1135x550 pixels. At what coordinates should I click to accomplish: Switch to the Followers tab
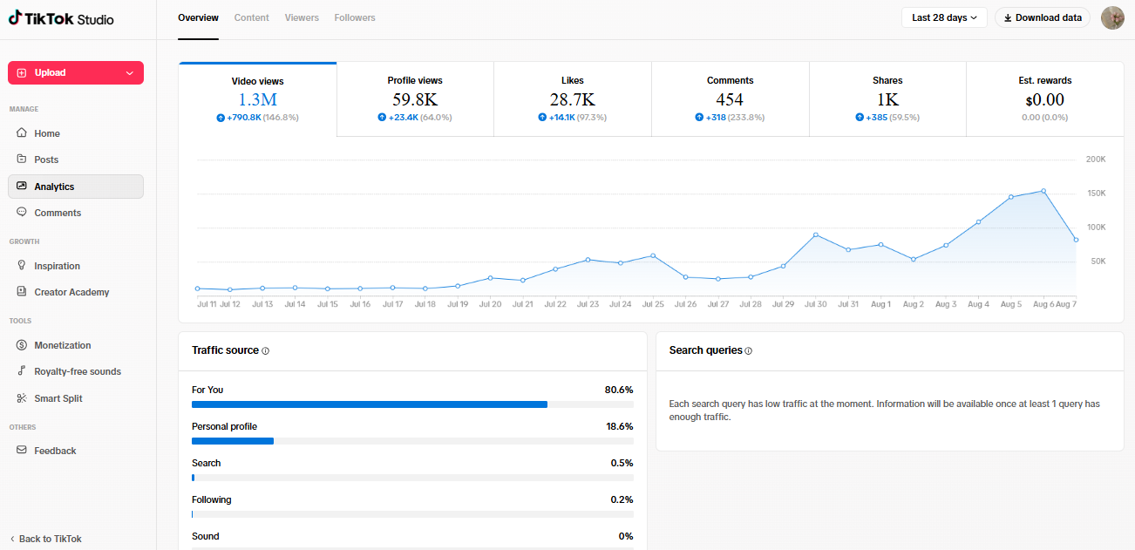click(x=355, y=17)
